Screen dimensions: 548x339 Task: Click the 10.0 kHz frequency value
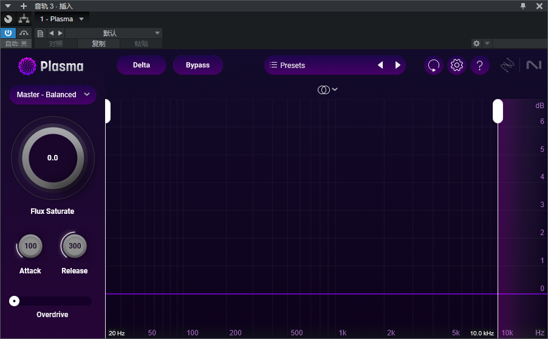(x=482, y=333)
